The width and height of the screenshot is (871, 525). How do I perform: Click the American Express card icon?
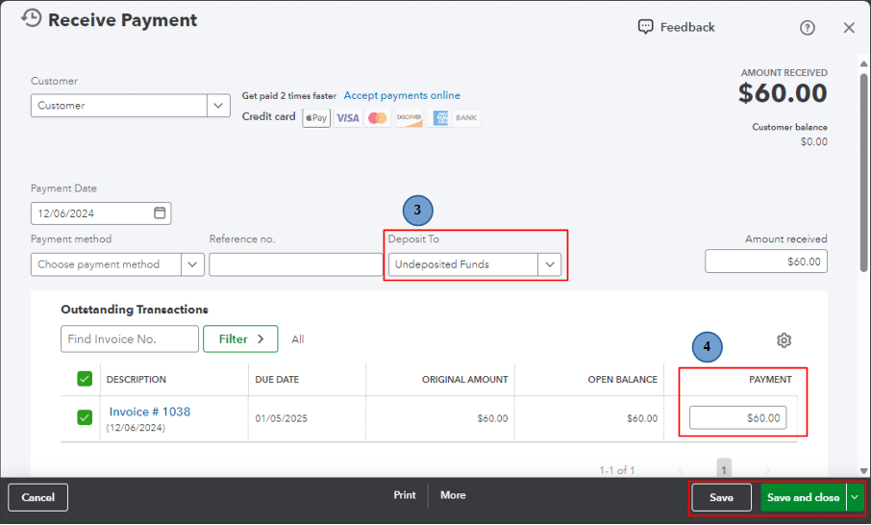(x=440, y=117)
